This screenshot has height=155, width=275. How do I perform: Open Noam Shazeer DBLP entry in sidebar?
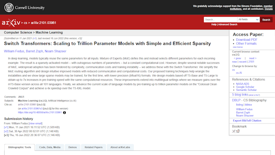[244, 115]
